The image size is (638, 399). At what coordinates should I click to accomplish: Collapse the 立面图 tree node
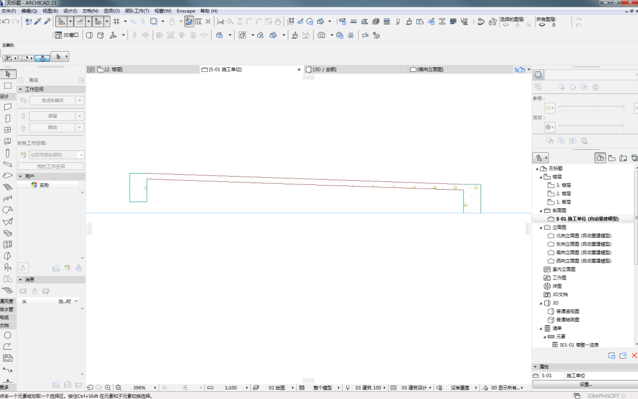pos(541,228)
